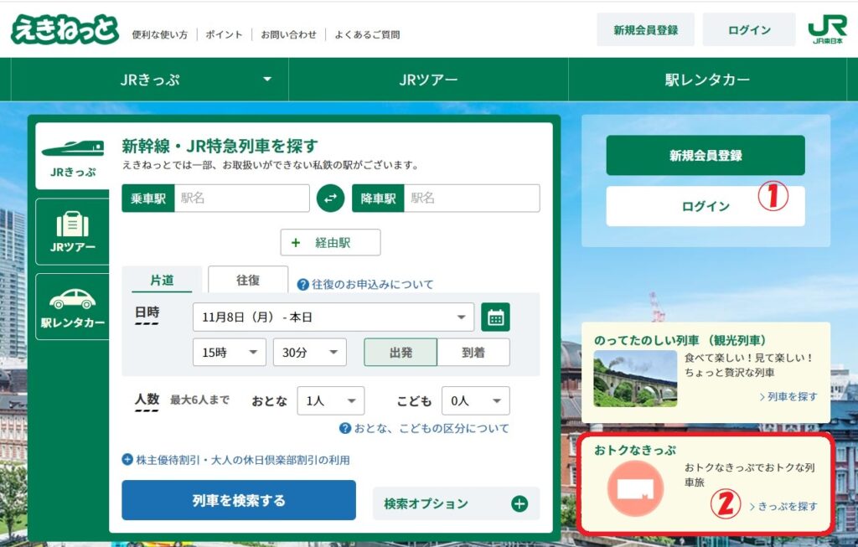This screenshot has height=547, width=858.
Task: Add a 経由駅 via station
Action: [330, 242]
